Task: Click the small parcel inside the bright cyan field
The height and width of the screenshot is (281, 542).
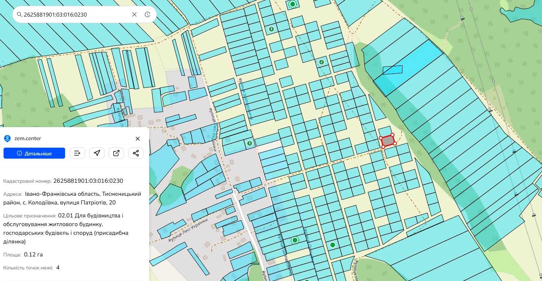Action: pos(392,70)
